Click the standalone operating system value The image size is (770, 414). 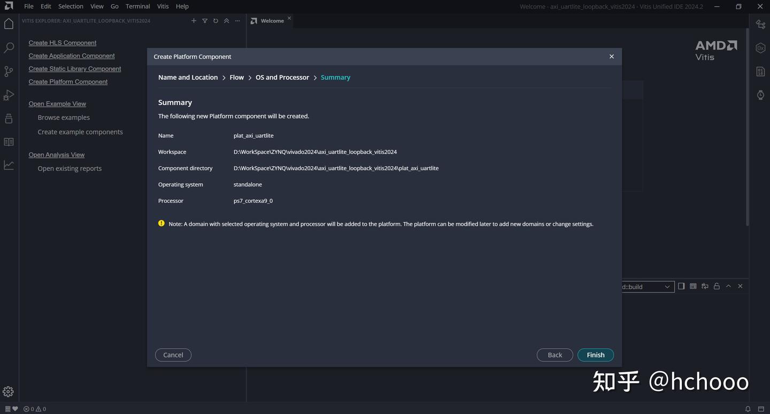[x=248, y=184]
